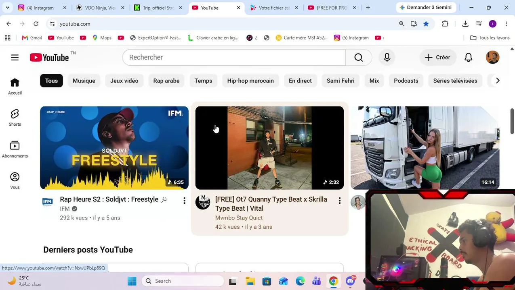Open File Explorer from the taskbar

(x=250, y=281)
